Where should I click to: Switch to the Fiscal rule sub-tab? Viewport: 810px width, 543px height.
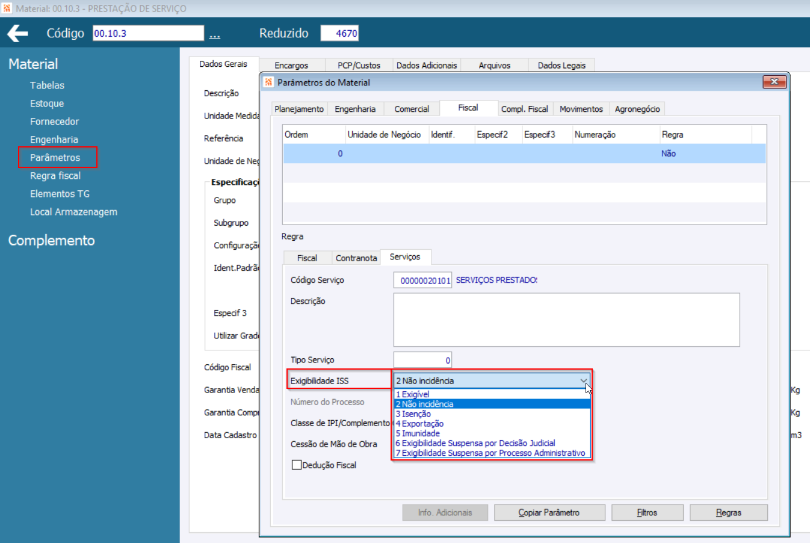coord(307,258)
